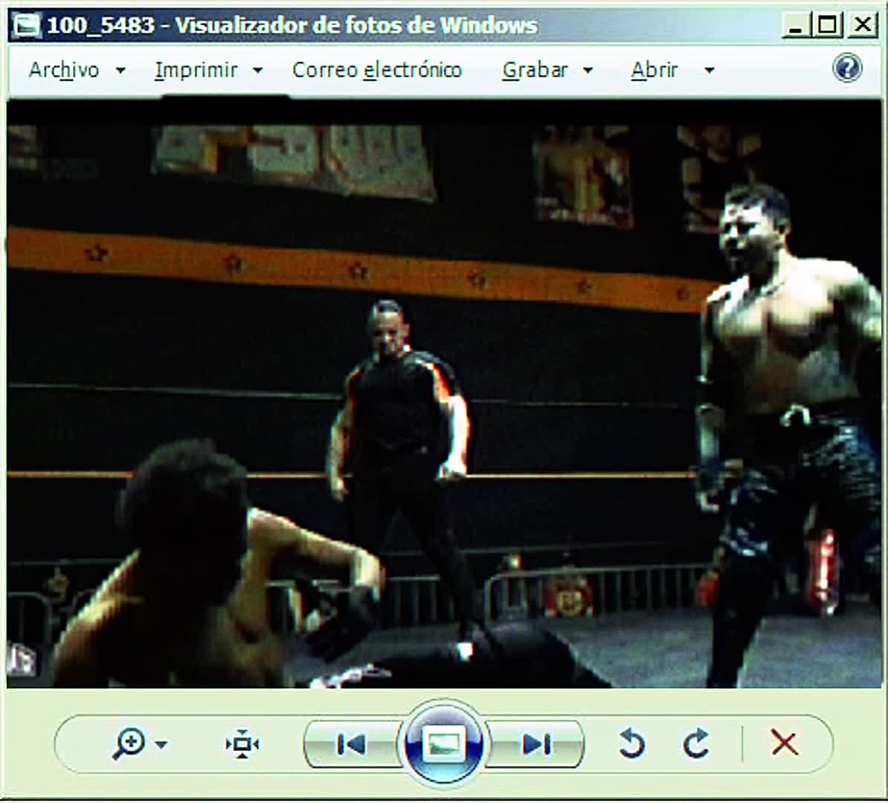The image size is (888, 803).
Task: Click the Grabar menu label
Action: tap(535, 70)
